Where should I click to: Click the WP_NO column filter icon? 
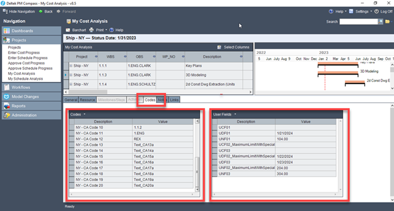click(x=183, y=57)
